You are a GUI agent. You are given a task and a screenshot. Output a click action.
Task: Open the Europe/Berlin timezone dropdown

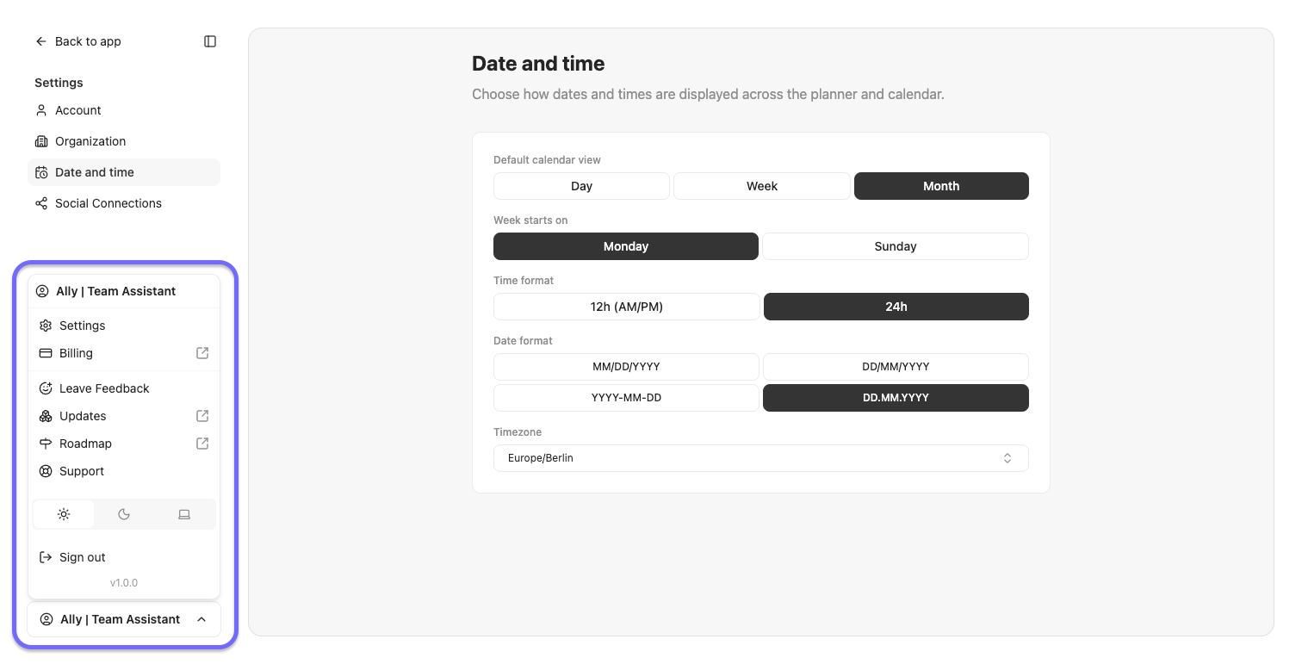coord(761,458)
